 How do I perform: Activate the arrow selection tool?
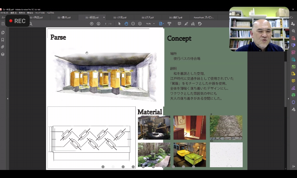120,24
